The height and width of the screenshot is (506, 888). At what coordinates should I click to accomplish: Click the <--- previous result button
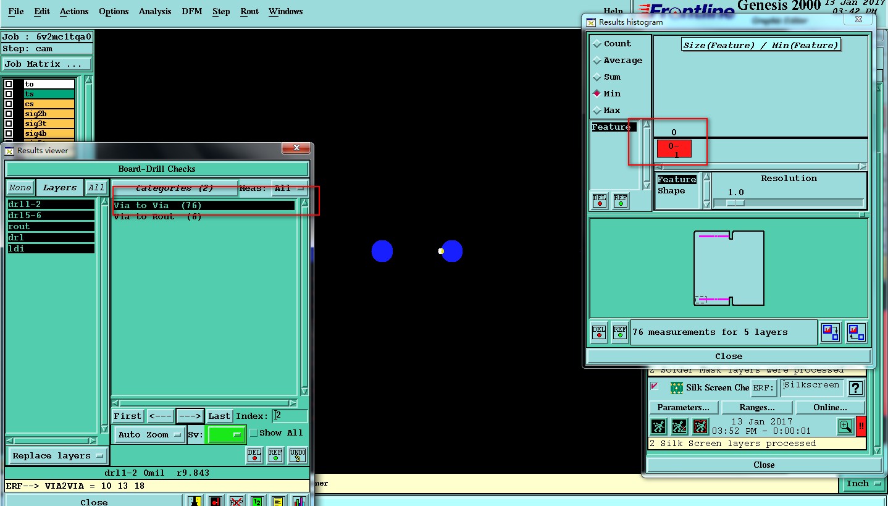161,416
